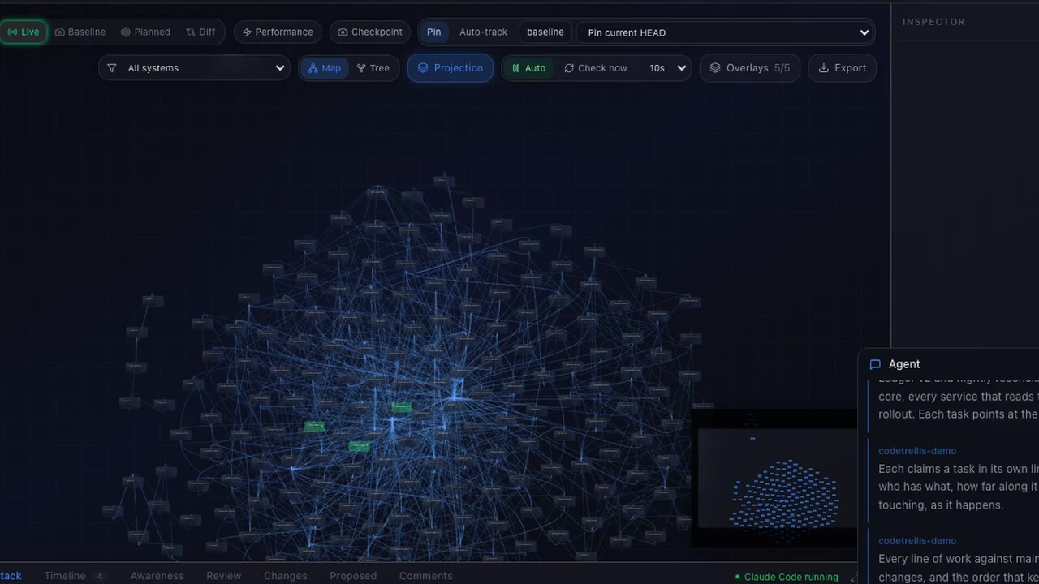The image size is (1039, 584).
Task: Open the Comments tab
Action: pyautogui.click(x=426, y=576)
